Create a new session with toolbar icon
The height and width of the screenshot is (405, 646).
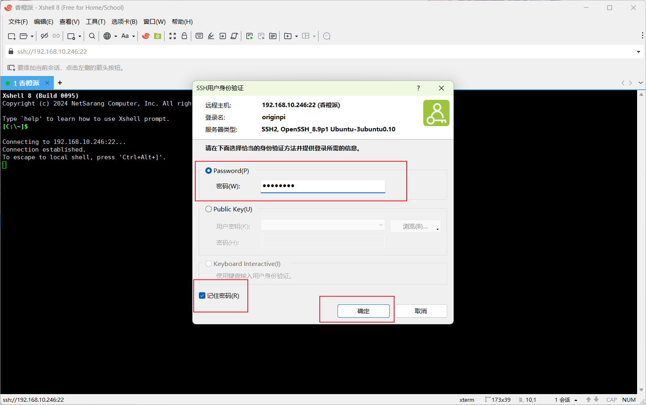(x=12, y=36)
